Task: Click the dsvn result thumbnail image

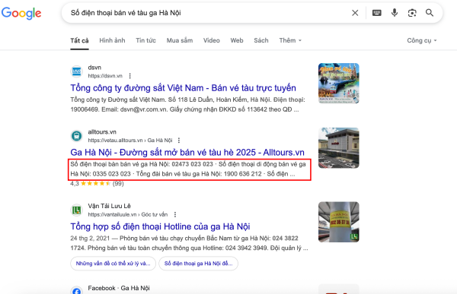Action: pos(339,83)
